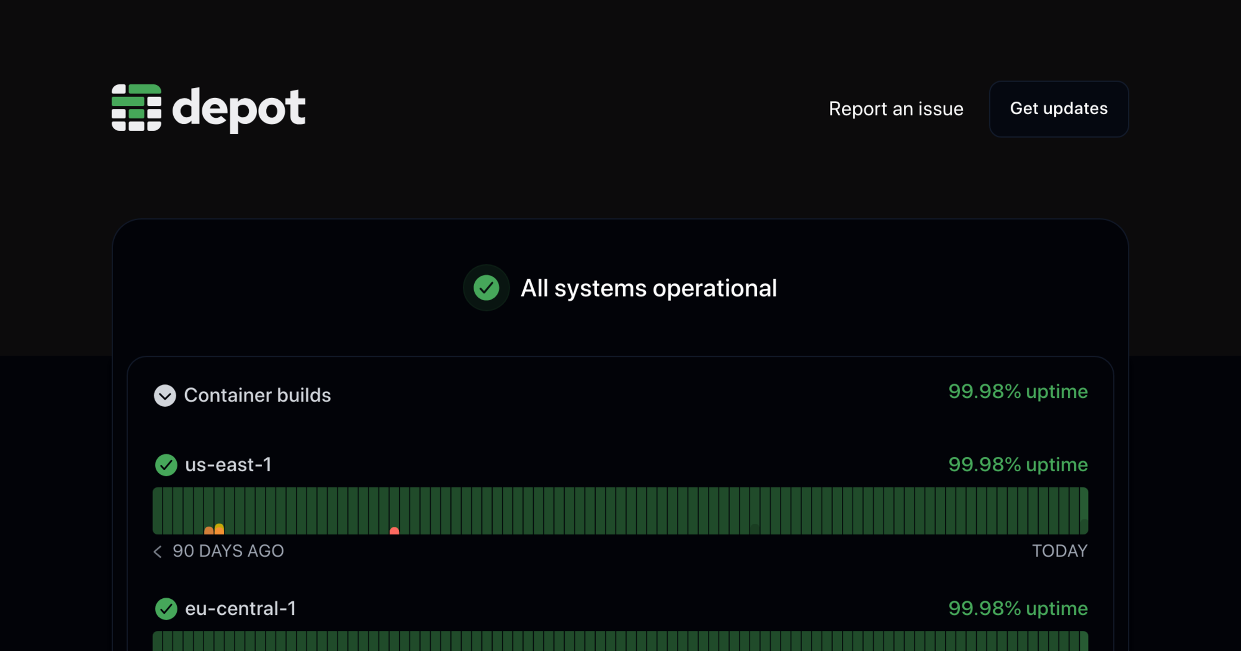The image size is (1241, 651).
Task: Click the All systems operational checkmark icon
Action: pos(486,288)
